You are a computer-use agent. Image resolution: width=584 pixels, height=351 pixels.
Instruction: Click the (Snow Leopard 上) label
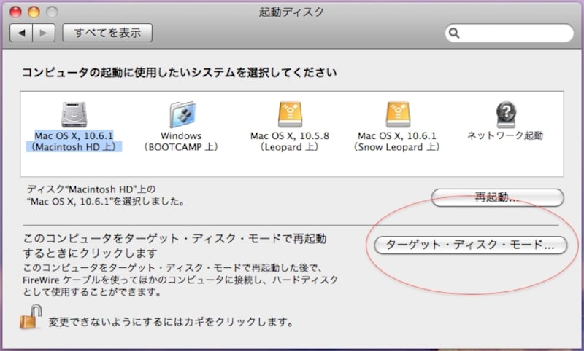397,147
